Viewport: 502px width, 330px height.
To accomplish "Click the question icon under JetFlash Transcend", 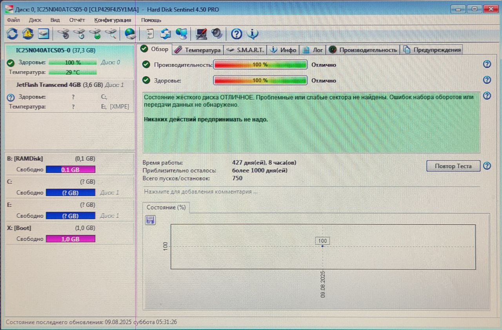I will tap(11, 98).
